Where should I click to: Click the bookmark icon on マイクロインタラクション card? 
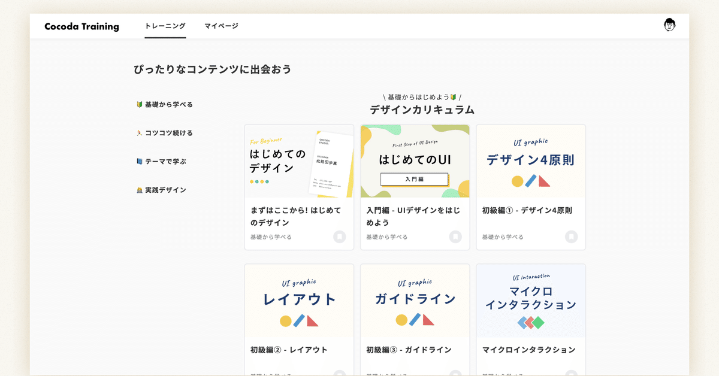573,373
